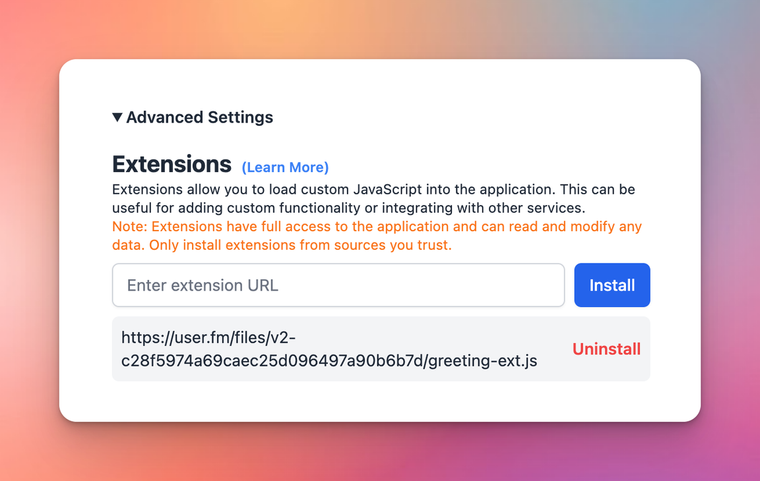Click the word 'Settings' in the section header
The image size is (760, 481).
pos(240,117)
